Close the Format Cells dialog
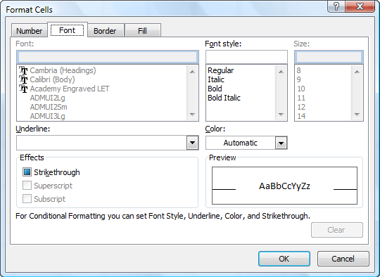Screen dimensions: 380x277 coord(360,6)
